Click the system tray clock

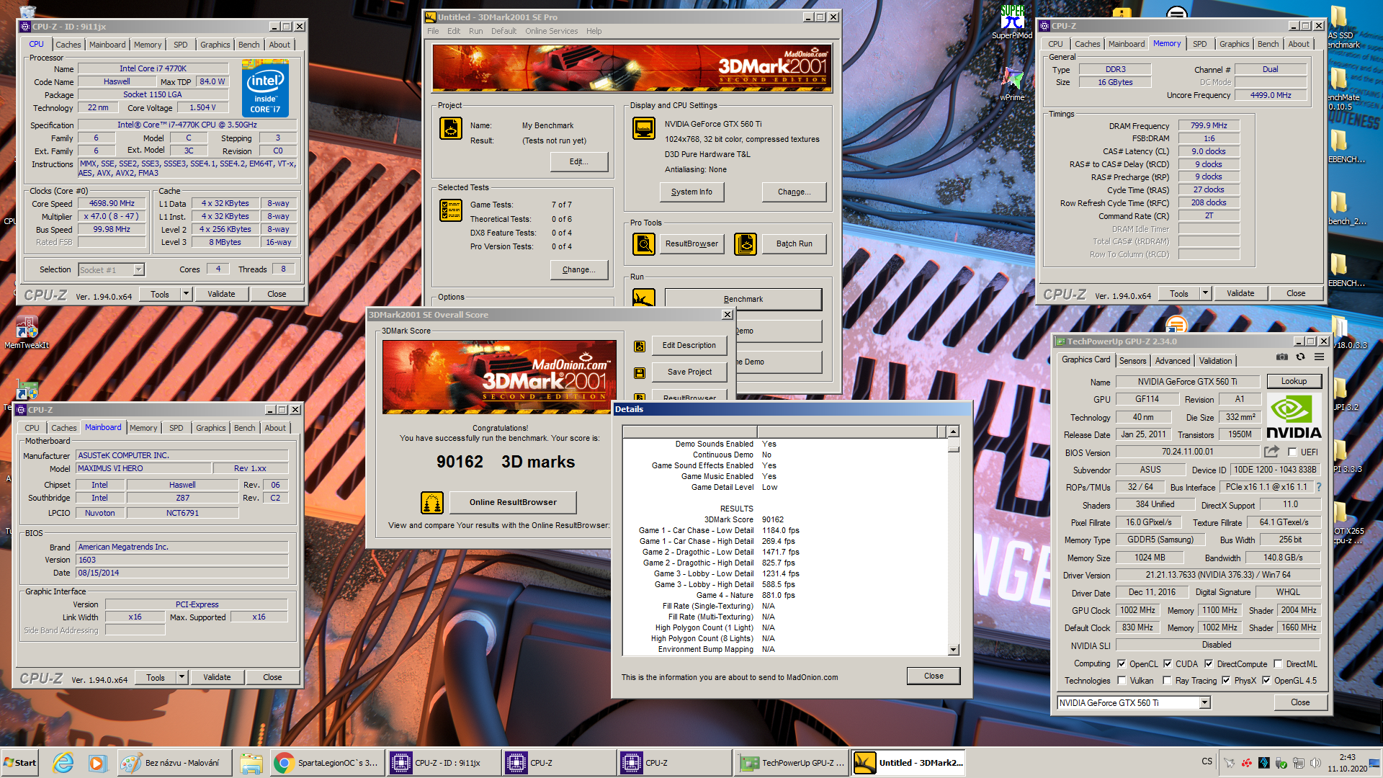(1347, 763)
